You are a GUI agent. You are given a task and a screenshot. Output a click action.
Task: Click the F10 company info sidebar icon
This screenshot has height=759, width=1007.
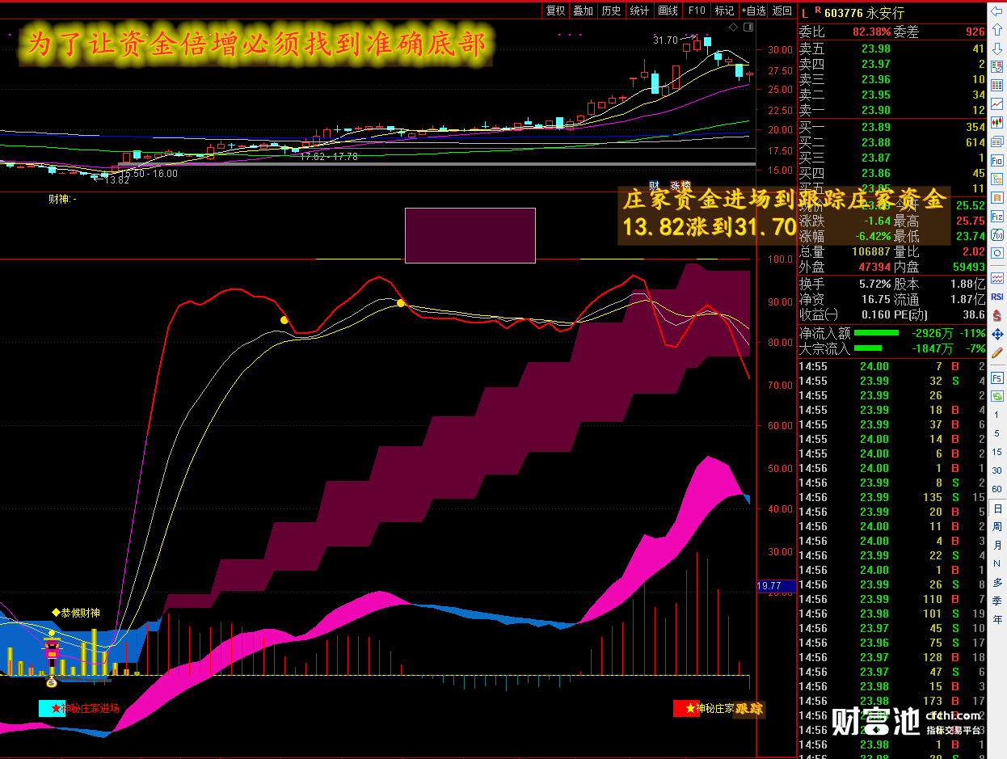pyautogui.click(x=997, y=161)
